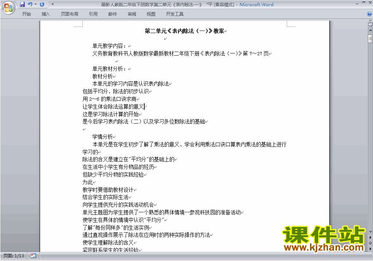This screenshot has width=373, height=261.
Task: Open the undo history dropdown arrow
Action: coord(35,4)
